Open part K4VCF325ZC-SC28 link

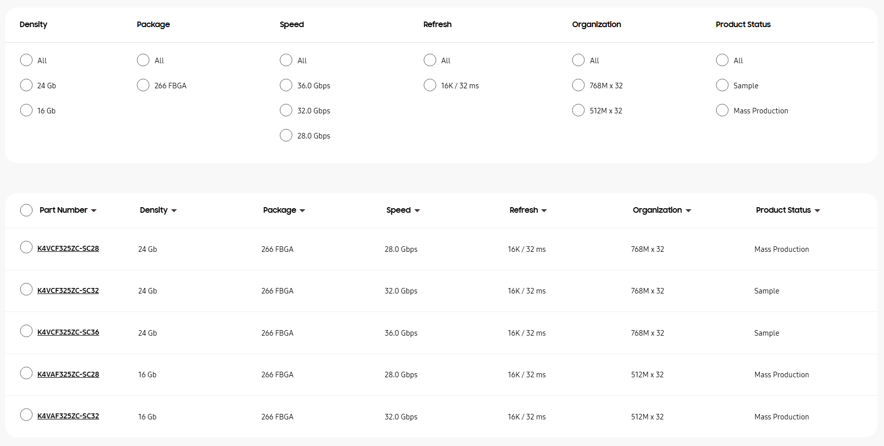point(68,248)
